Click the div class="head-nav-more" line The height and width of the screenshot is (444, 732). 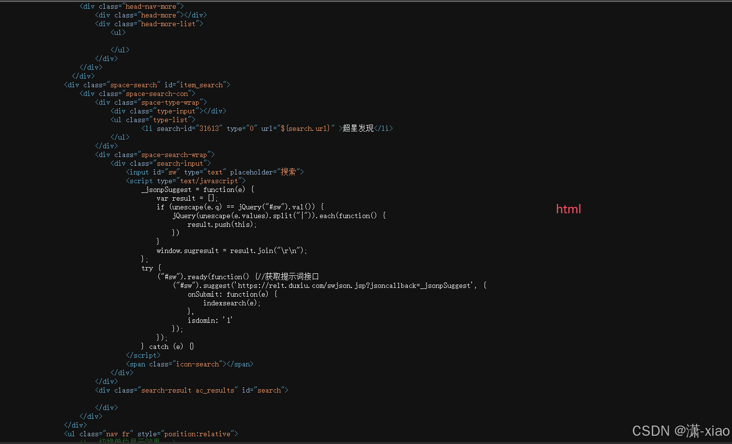coord(132,6)
